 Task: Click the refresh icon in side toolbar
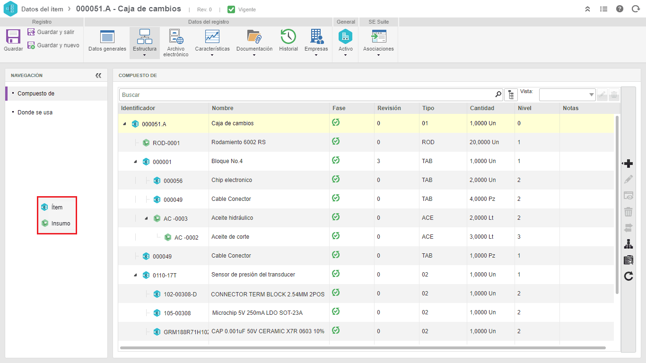(x=629, y=276)
